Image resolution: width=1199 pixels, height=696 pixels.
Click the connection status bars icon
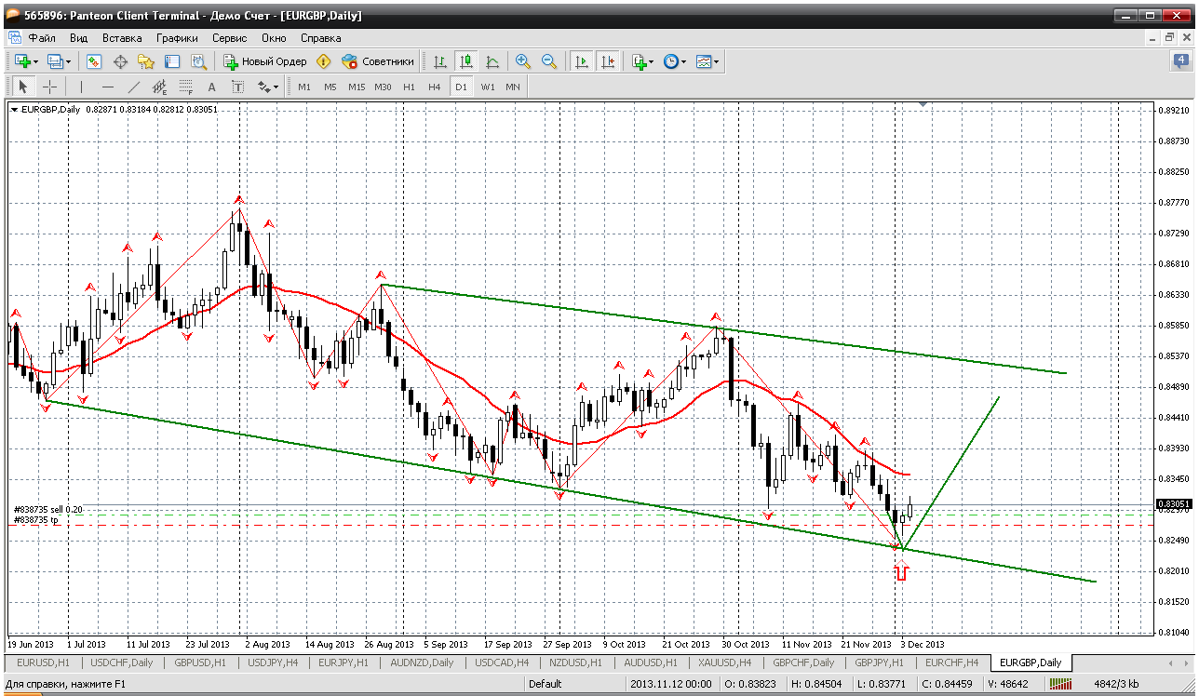click(1060, 684)
